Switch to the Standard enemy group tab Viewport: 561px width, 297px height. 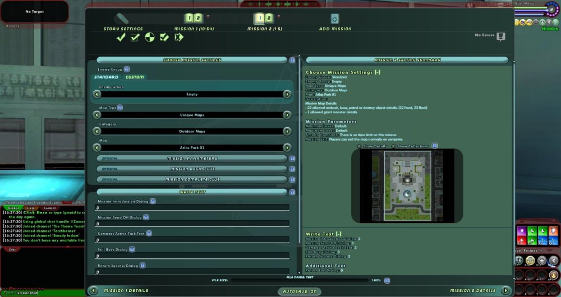(x=106, y=77)
